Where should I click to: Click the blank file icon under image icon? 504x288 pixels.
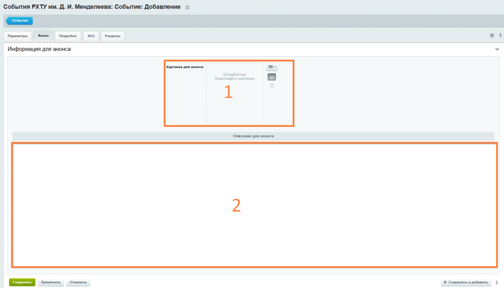tap(272, 85)
